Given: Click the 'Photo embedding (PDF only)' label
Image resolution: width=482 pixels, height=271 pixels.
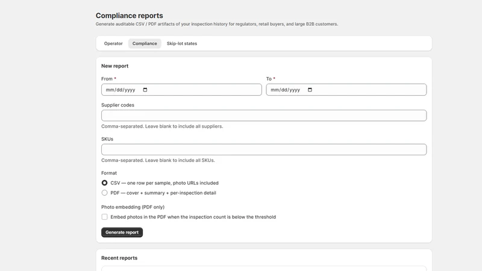Looking at the screenshot, I should tap(133, 207).
